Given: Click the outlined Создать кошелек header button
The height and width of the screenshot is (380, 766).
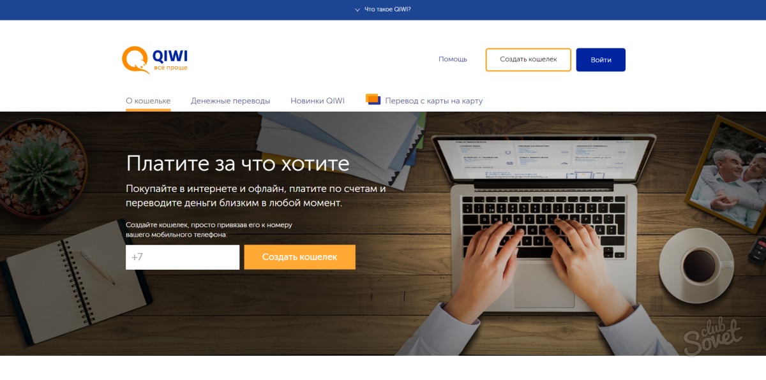Looking at the screenshot, I should point(528,59).
